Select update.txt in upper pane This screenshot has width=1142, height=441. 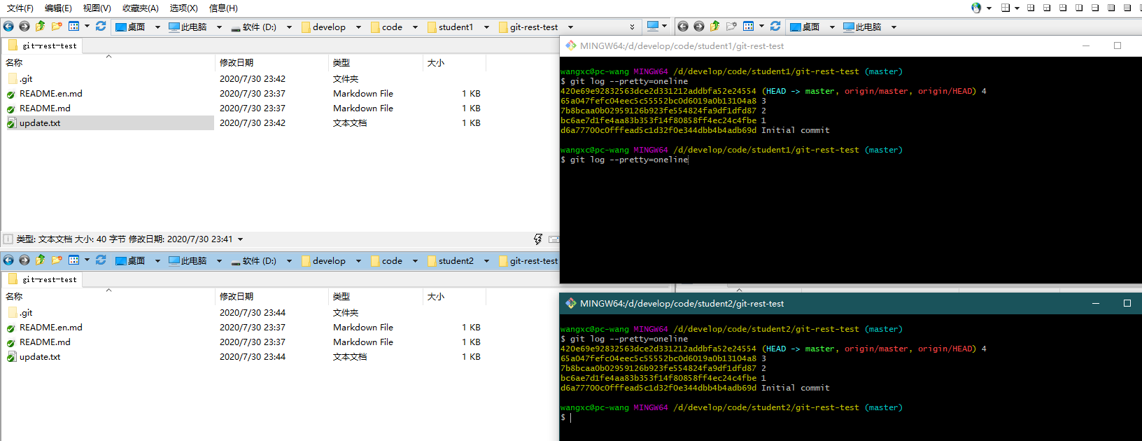click(x=40, y=122)
